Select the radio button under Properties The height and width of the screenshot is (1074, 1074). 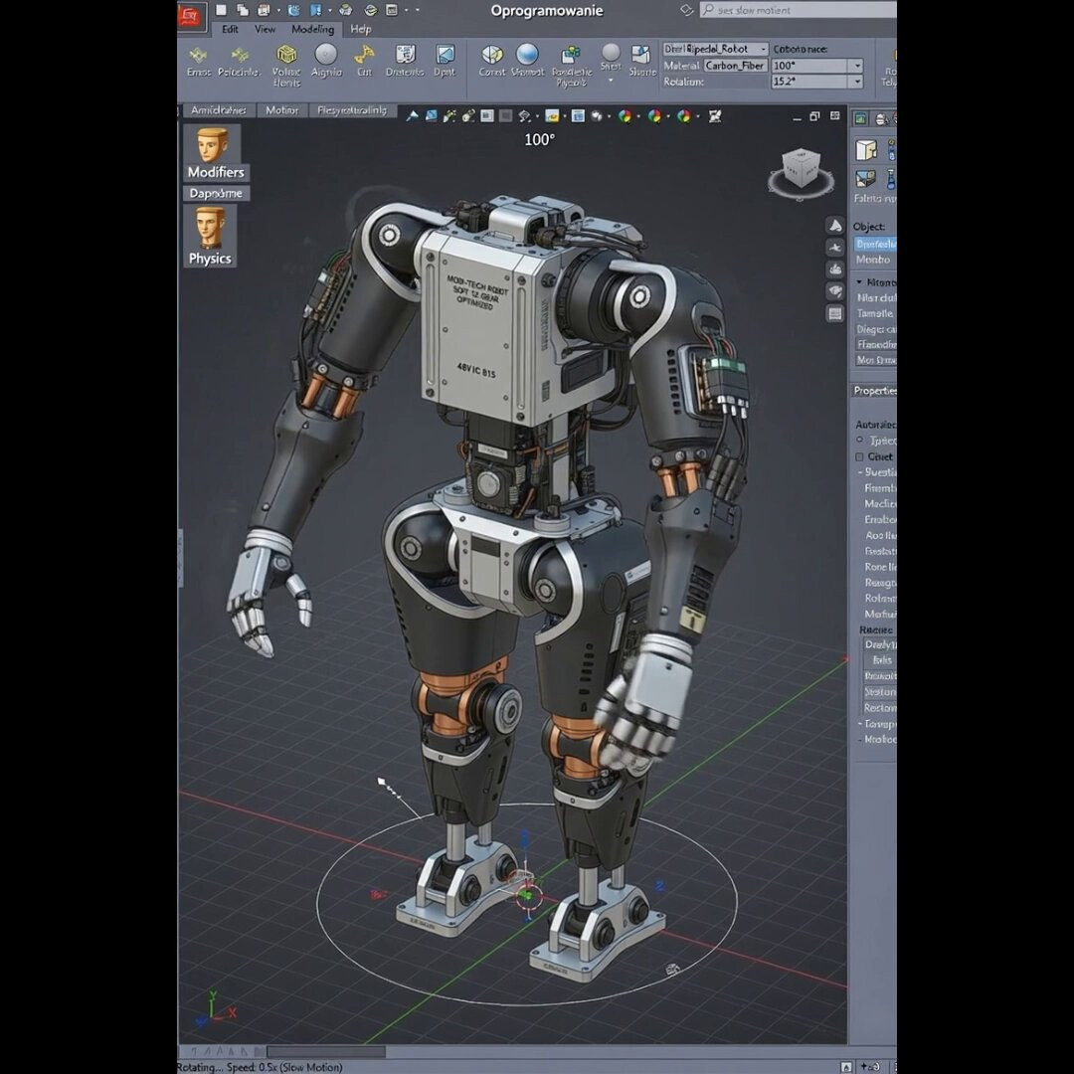(x=860, y=440)
